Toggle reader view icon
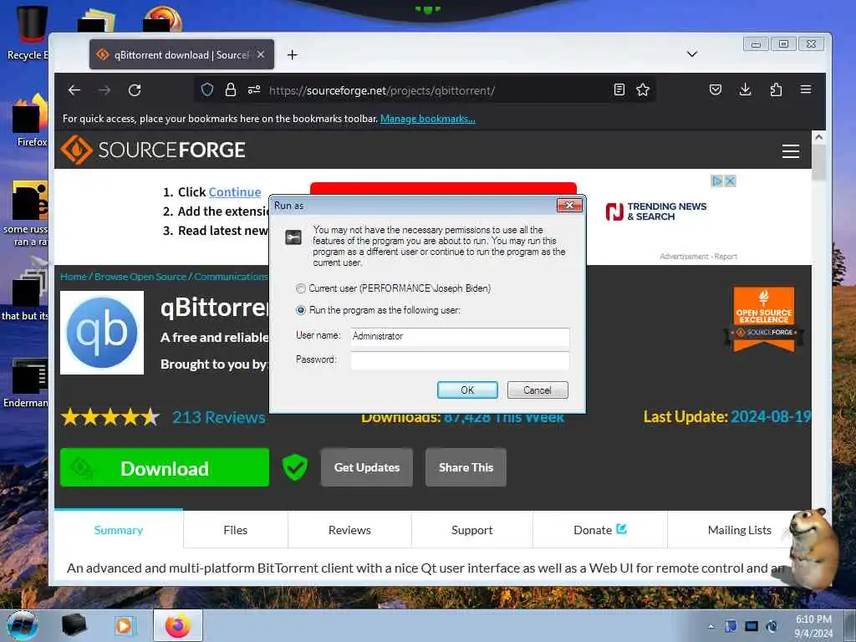856x642 pixels. [x=619, y=89]
